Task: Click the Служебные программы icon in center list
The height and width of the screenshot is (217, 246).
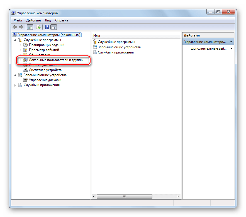Action: click(95, 42)
